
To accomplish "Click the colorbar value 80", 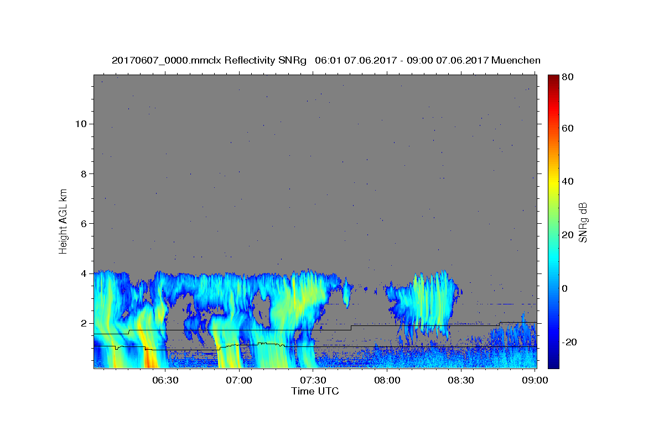I will click(x=567, y=77).
